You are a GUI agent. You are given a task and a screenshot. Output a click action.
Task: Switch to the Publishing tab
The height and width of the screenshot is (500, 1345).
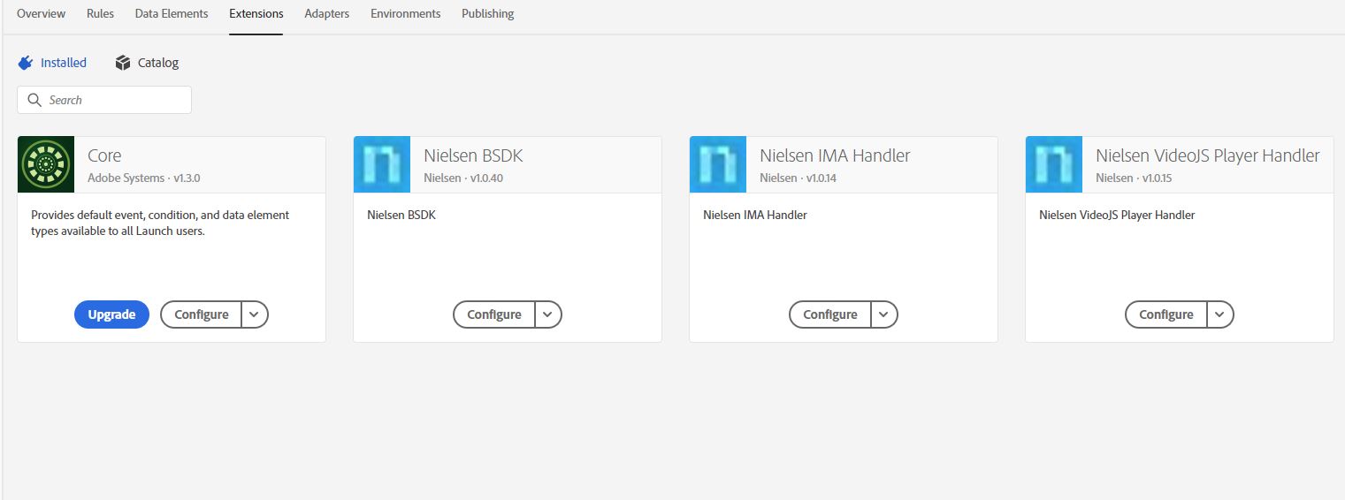coord(487,13)
